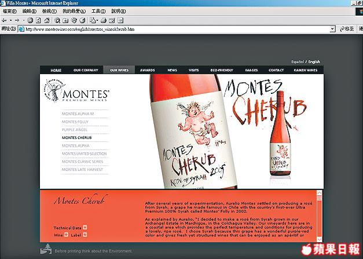Open the Search magnifier toolbar icon
This screenshot has height=259, width=363.
[x=57, y=21]
